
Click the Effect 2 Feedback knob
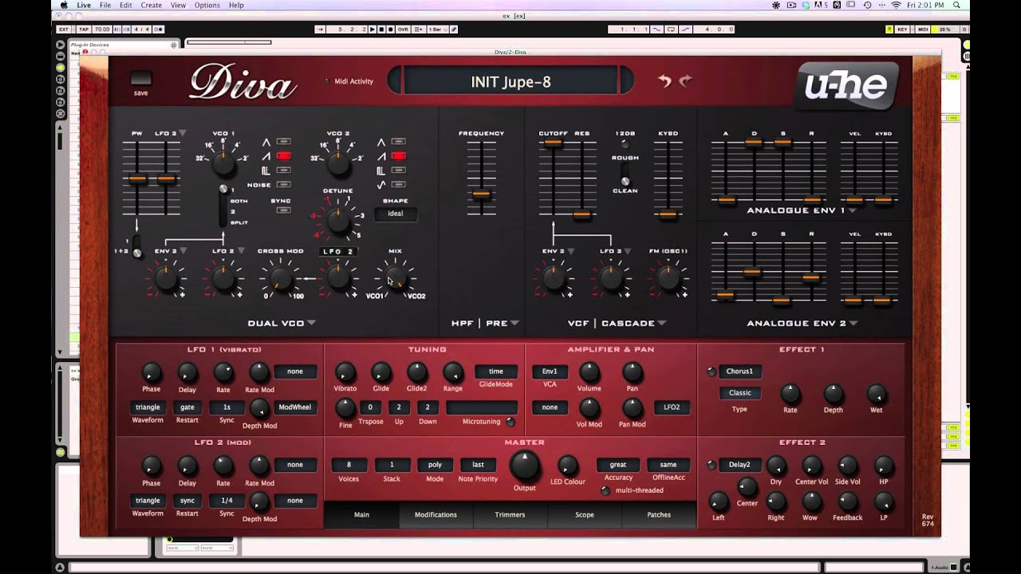(847, 501)
